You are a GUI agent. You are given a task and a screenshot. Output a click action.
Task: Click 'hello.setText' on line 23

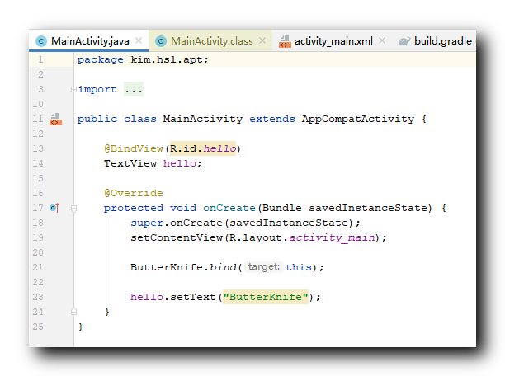tap(173, 297)
